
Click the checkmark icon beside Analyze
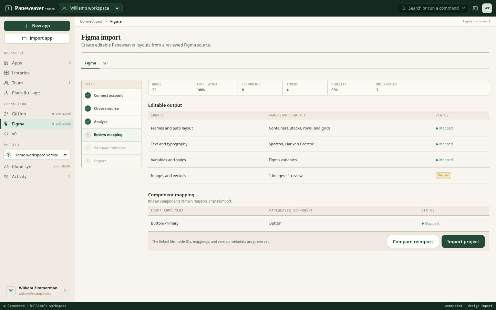coord(88,122)
